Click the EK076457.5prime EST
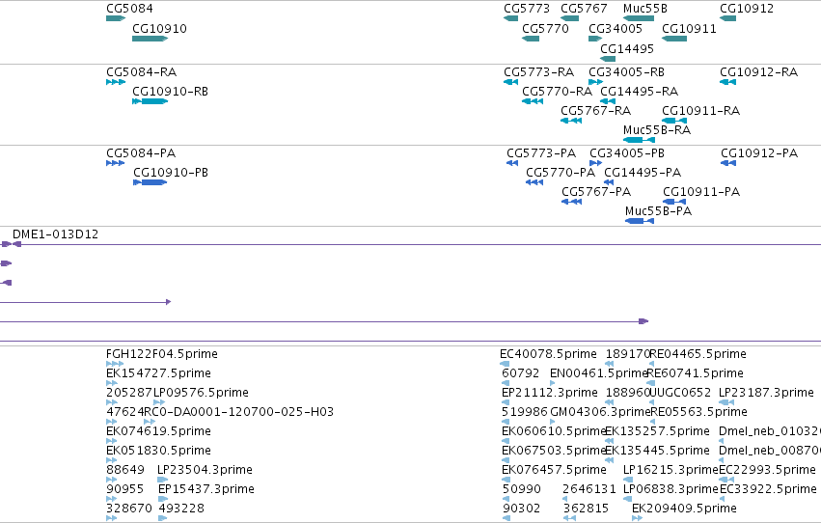 506,480
